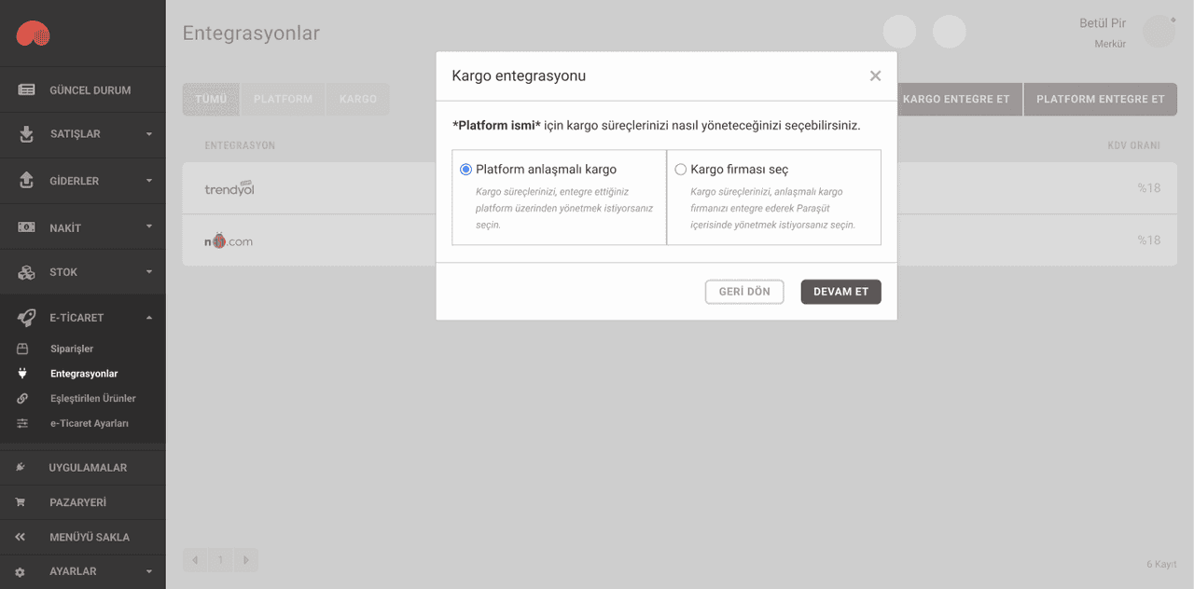Click the second round header icon
Screen dimensions: 1194x589
click(950, 32)
